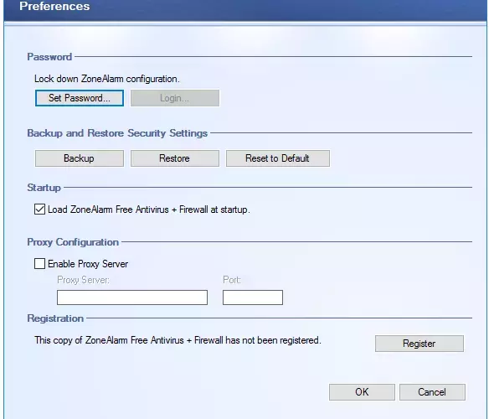Dismiss the dialog with Cancel
The image size is (489, 419).
[432, 392]
